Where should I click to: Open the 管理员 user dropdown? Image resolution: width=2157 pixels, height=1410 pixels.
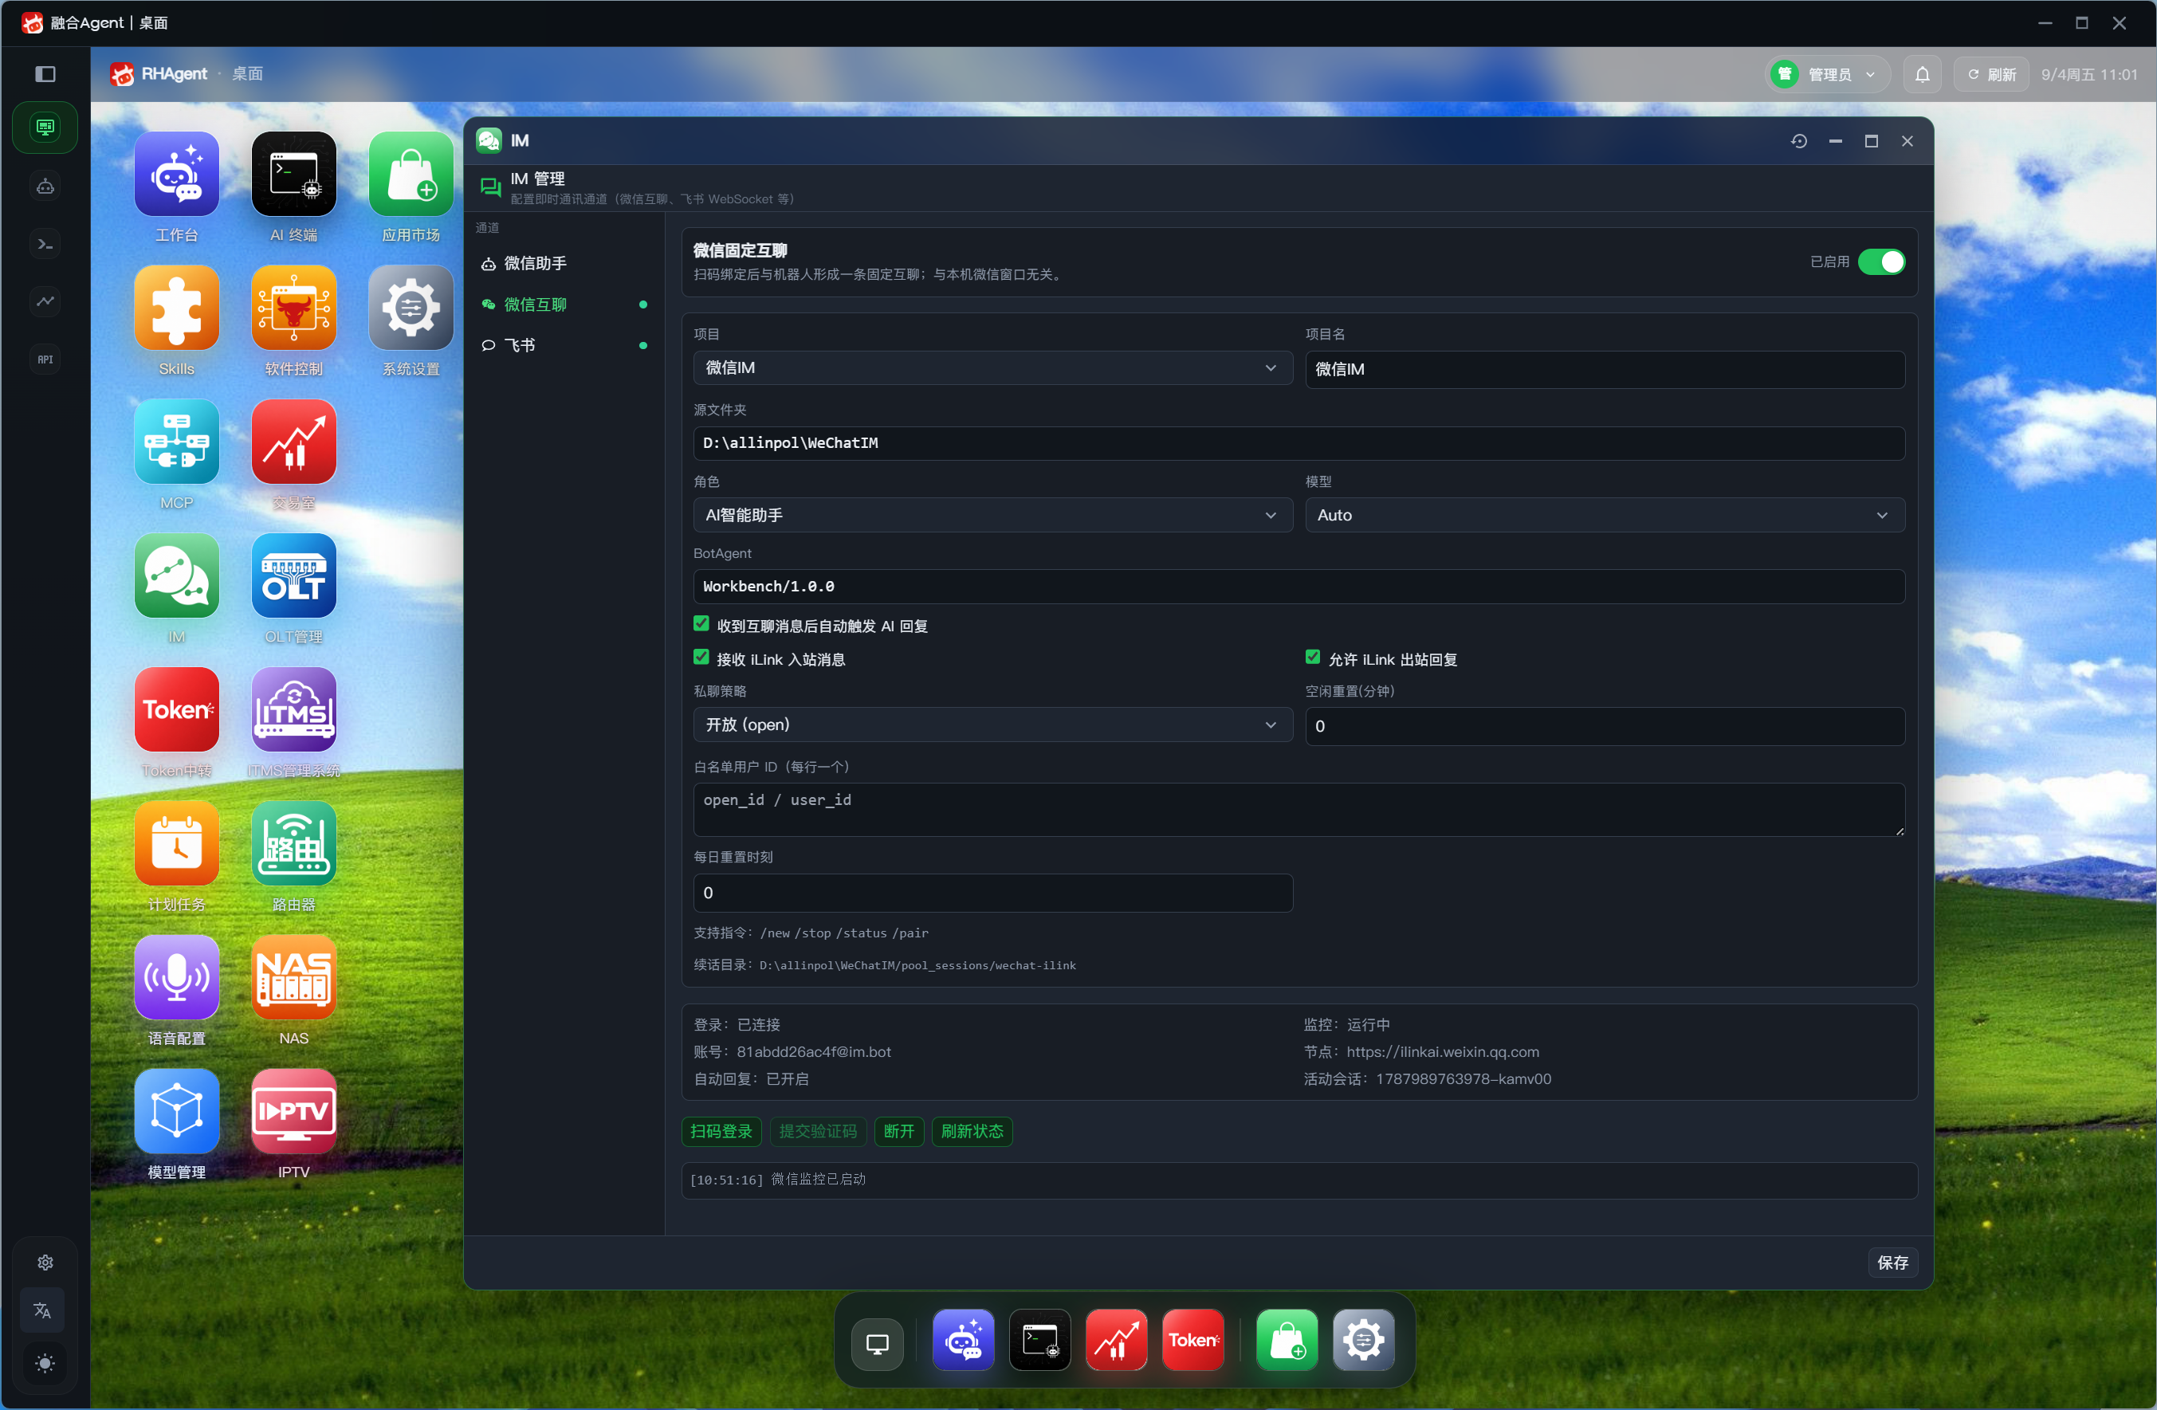(1829, 74)
